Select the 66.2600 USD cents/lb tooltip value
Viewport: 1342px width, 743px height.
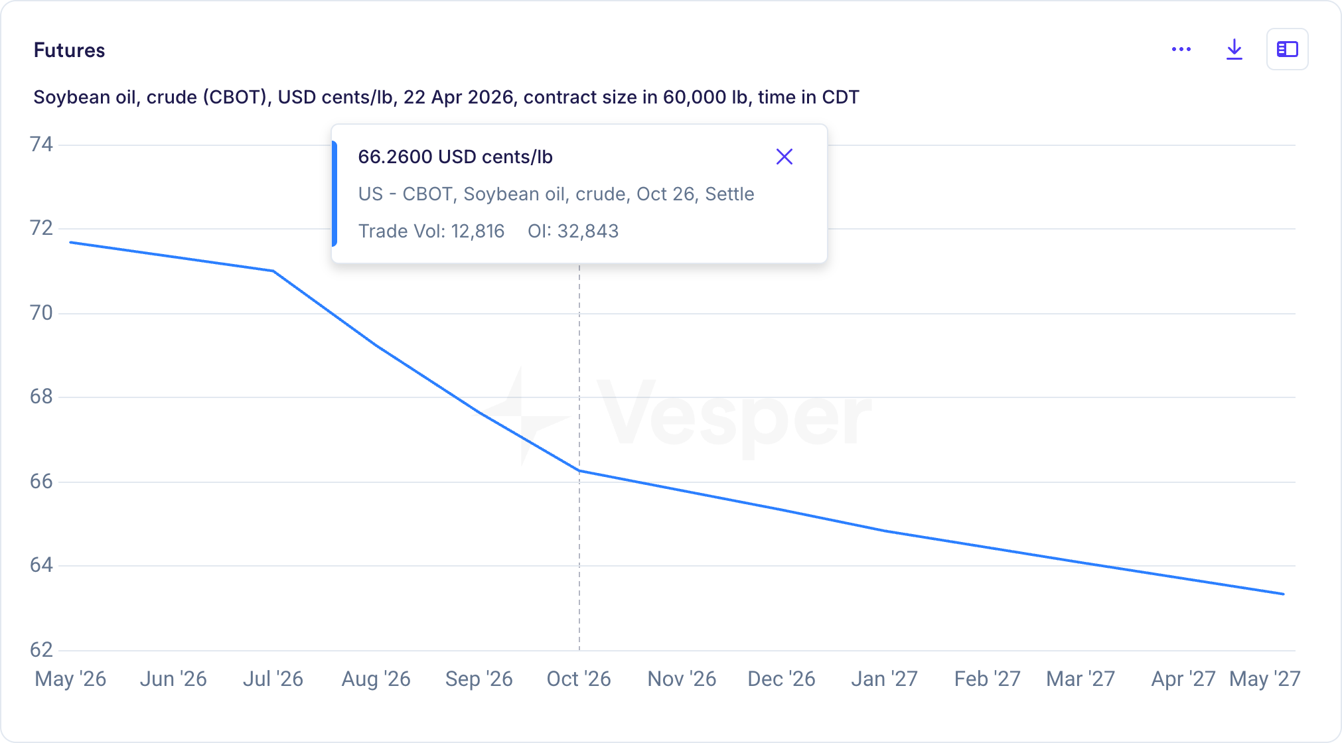click(x=455, y=157)
